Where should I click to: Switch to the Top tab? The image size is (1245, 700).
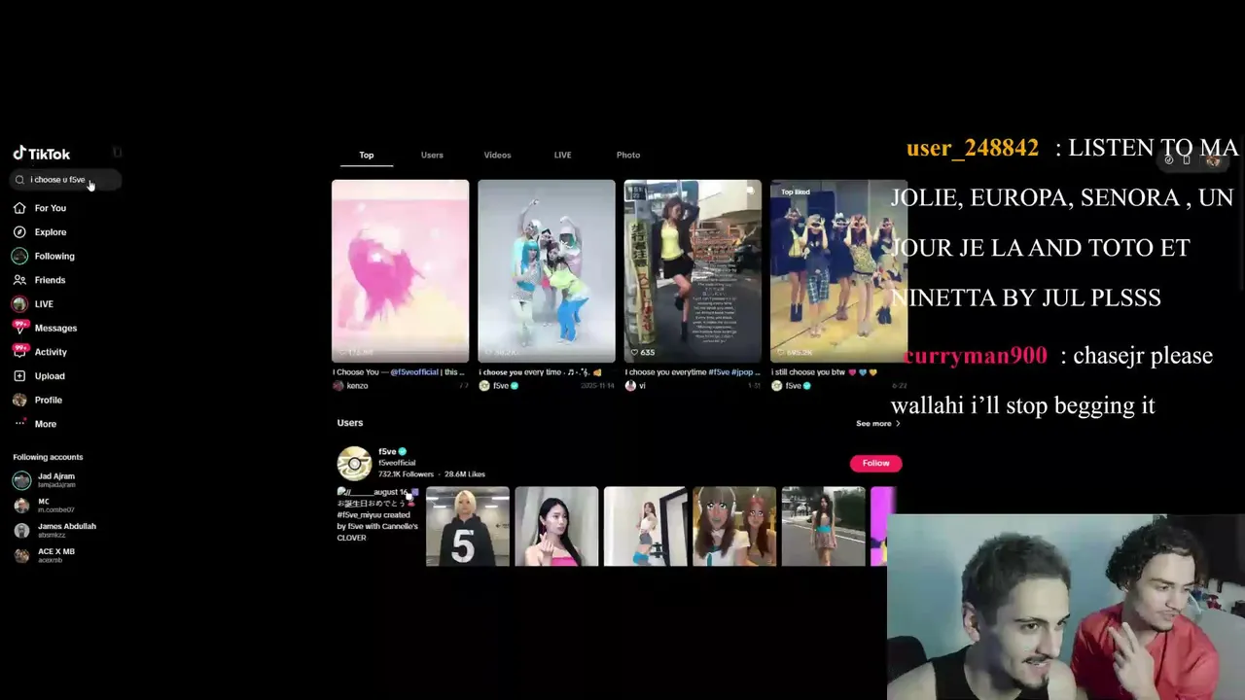367,156
